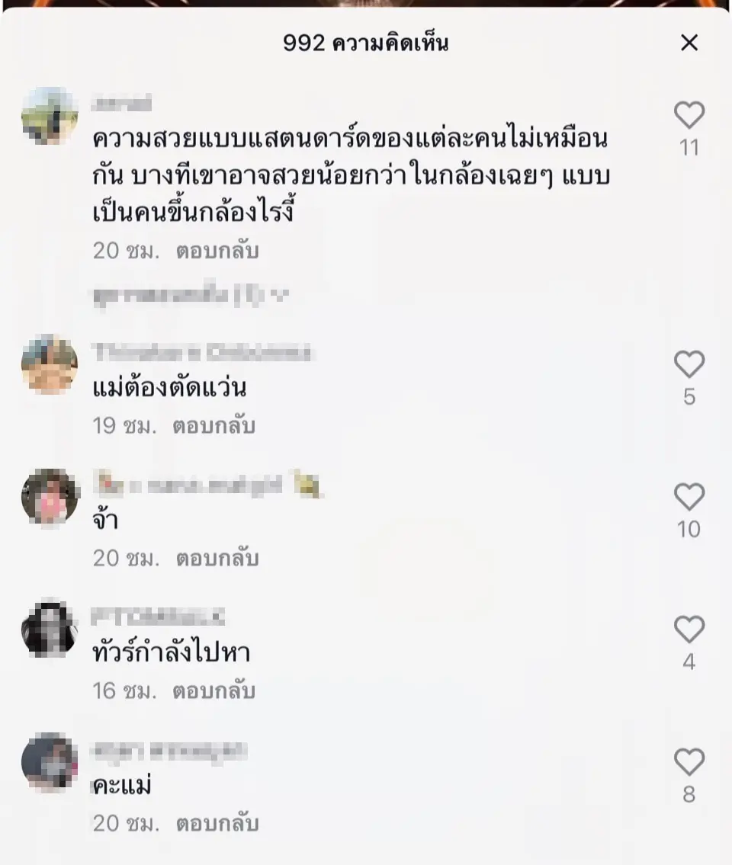Reply to the คะแม่ comment
Image resolution: width=732 pixels, height=865 pixels.
(217, 824)
